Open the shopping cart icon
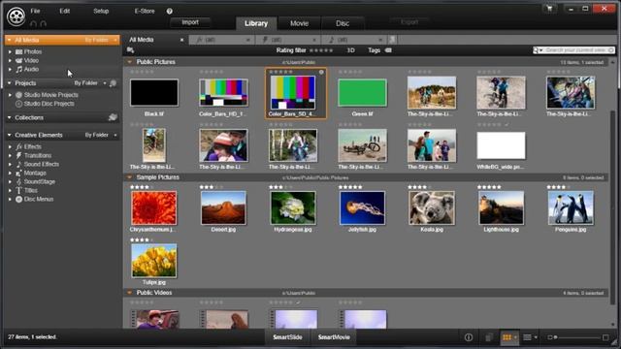Viewport: 621px width, 349px height. [549, 9]
